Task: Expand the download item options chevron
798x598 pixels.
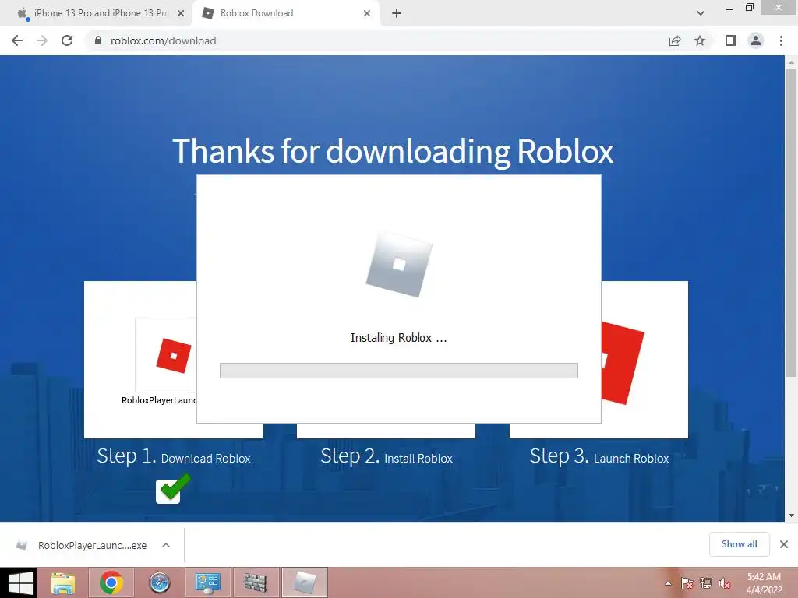Action: (x=166, y=545)
